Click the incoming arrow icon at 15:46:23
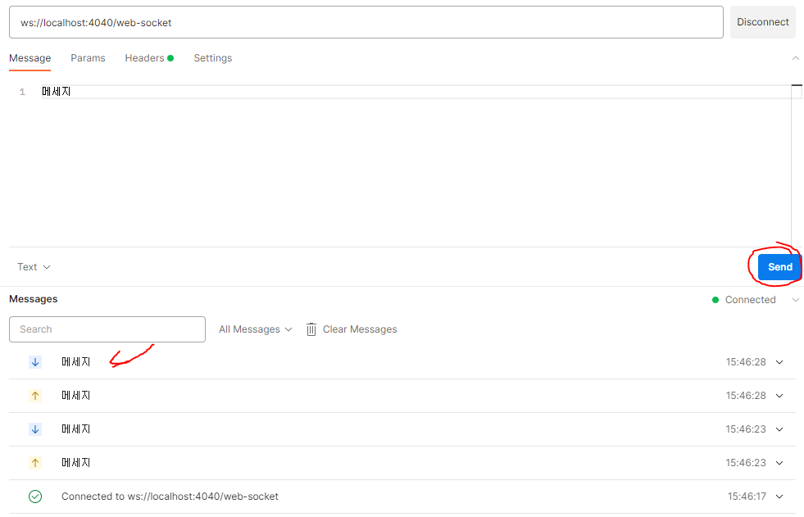 pyautogui.click(x=35, y=429)
